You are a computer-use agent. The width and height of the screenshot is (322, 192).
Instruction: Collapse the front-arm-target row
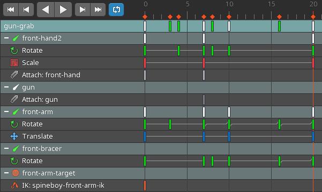[x=6, y=173]
